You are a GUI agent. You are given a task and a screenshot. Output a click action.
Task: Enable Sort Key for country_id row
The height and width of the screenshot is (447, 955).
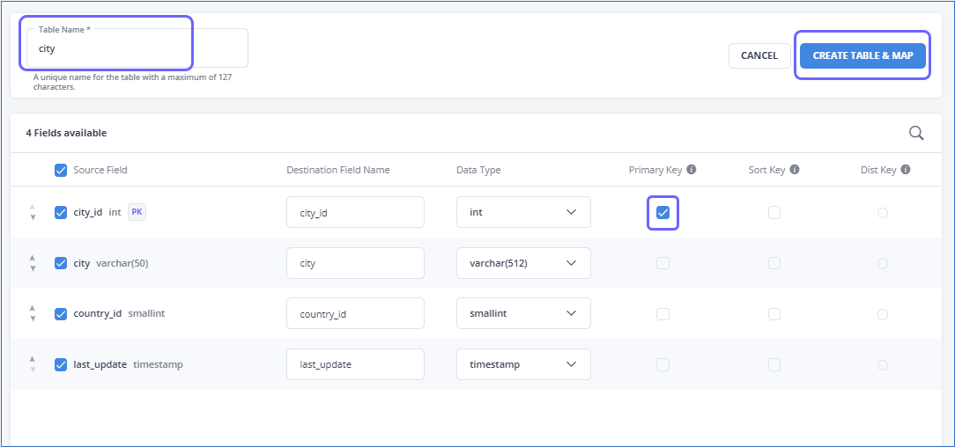coord(774,314)
